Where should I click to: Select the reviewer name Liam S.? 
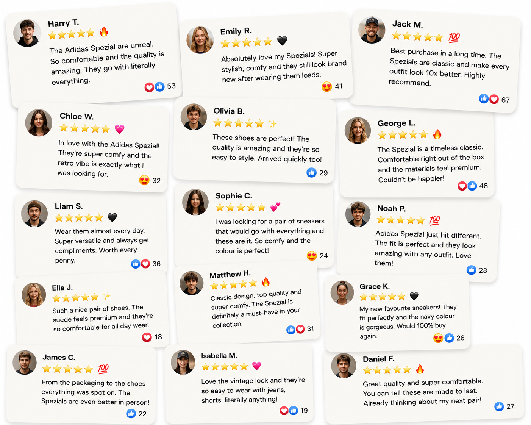69,206
